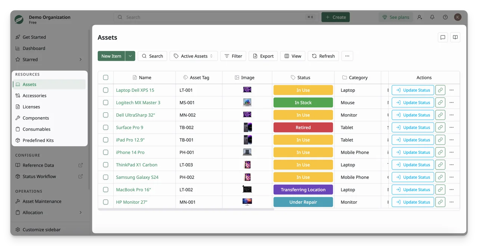Open the documentation book icon
This screenshot has height=246, width=478.
point(455,37)
